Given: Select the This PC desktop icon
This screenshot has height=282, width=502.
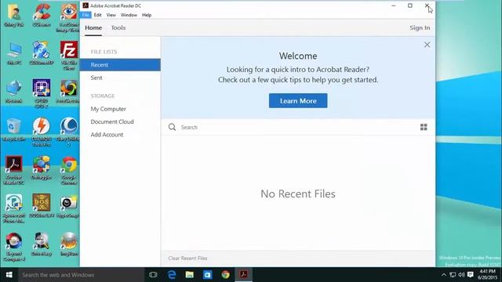Looking at the screenshot, I should (x=14, y=53).
